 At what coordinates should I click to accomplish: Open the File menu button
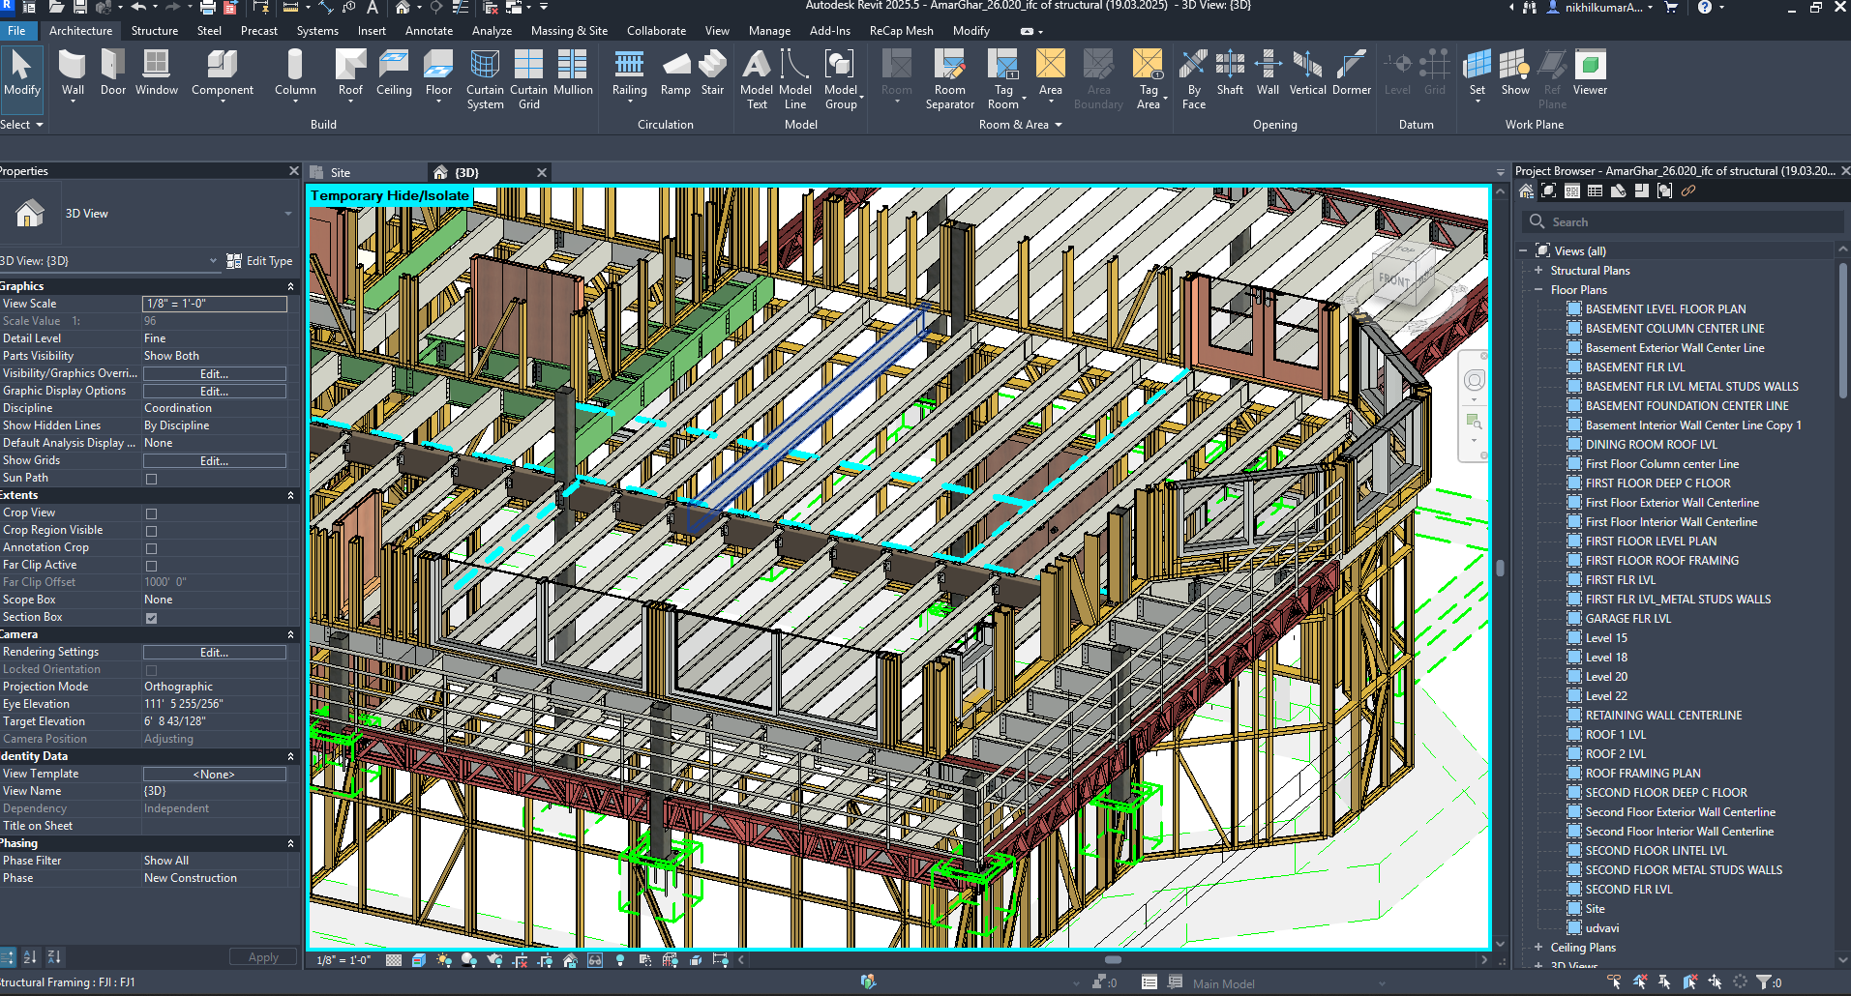16,31
